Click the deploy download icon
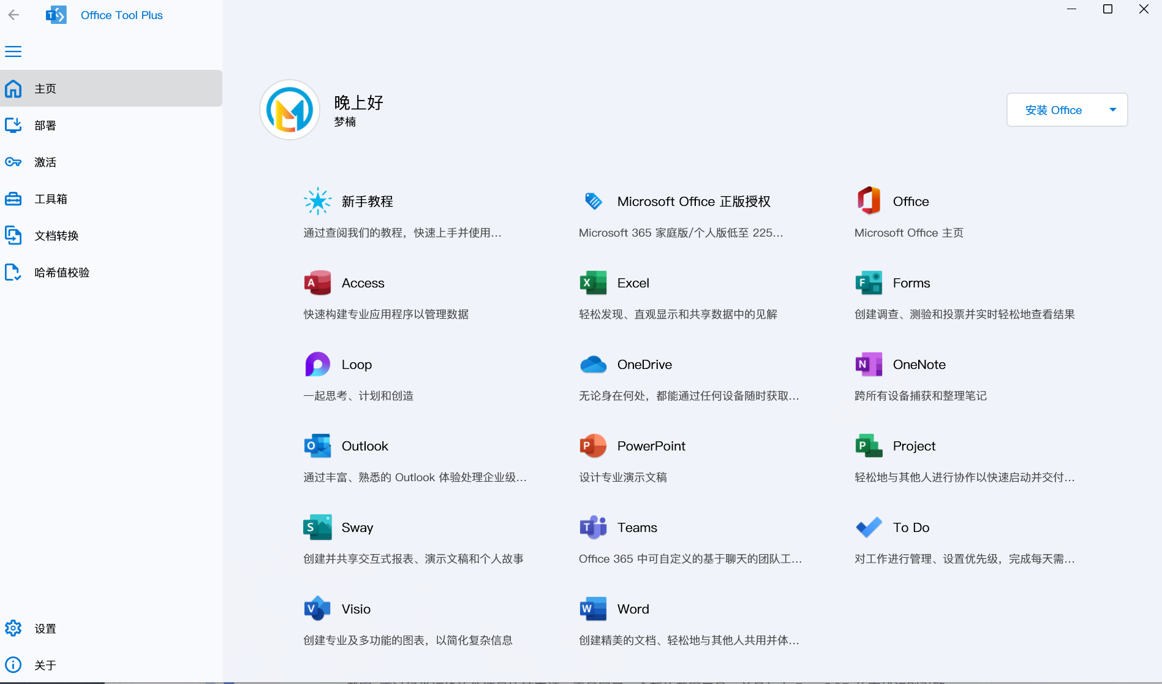This screenshot has height=684, width=1162. pyautogui.click(x=13, y=125)
